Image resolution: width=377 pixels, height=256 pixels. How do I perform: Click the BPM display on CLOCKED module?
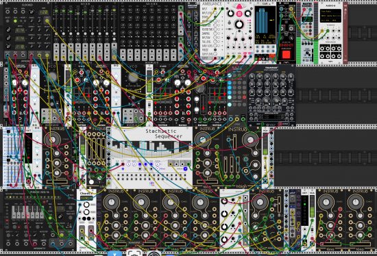tap(42, 12)
